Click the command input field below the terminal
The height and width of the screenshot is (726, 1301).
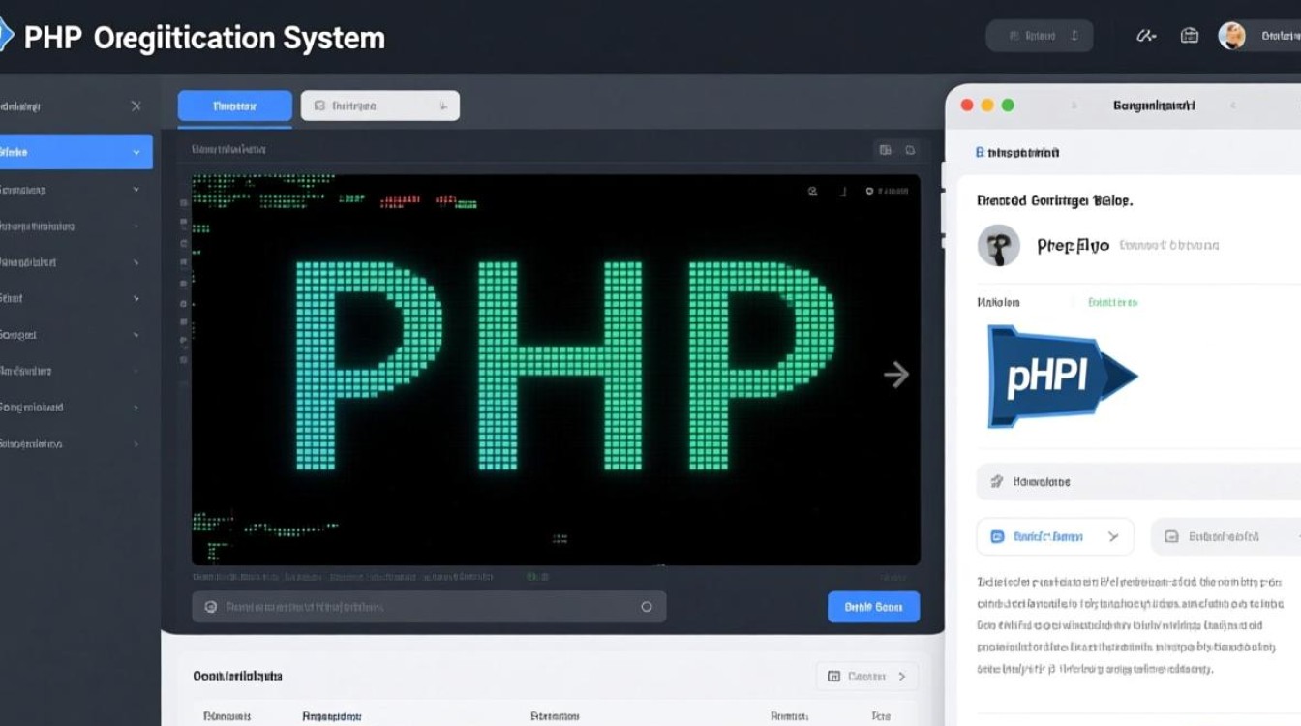(x=416, y=606)
